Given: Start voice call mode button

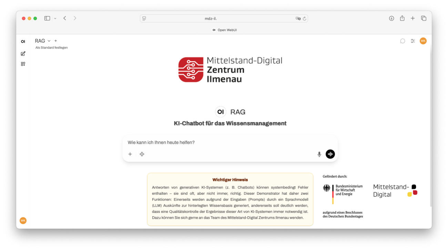Looking at the screenshot, I should [x=330, y=154].
